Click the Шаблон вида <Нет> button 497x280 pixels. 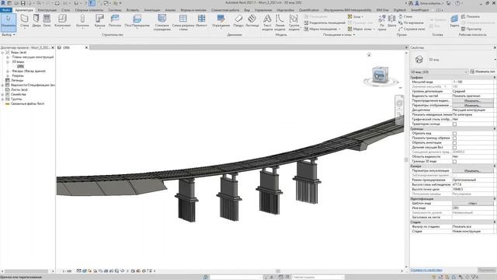tap(472, 204)
